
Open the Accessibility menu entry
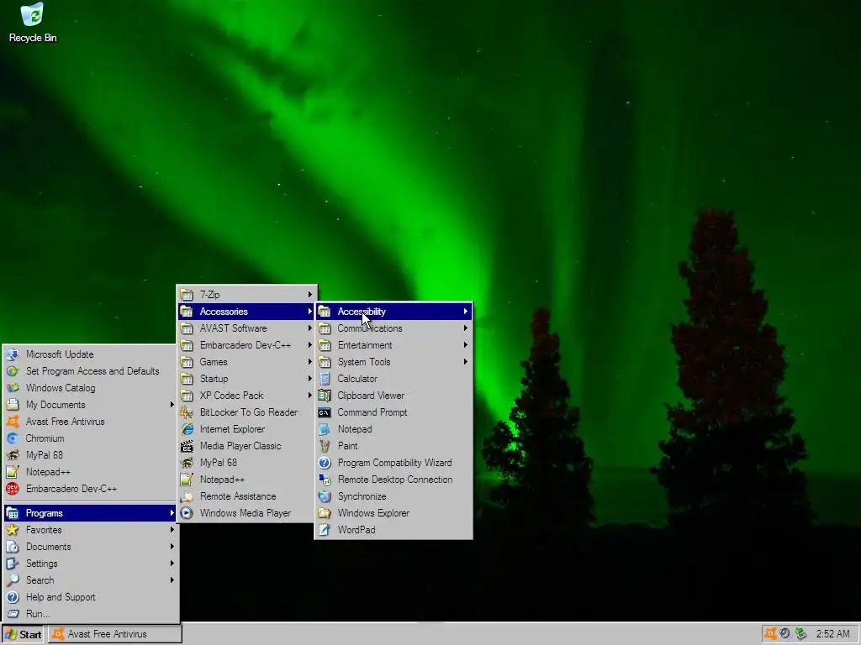(x=394, y=312)
